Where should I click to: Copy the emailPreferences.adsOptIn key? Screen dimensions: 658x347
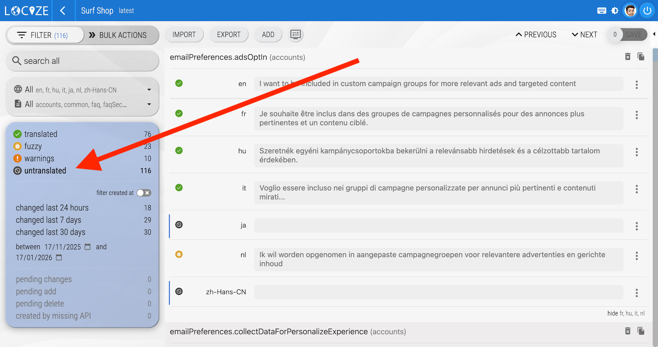point(641,57)
